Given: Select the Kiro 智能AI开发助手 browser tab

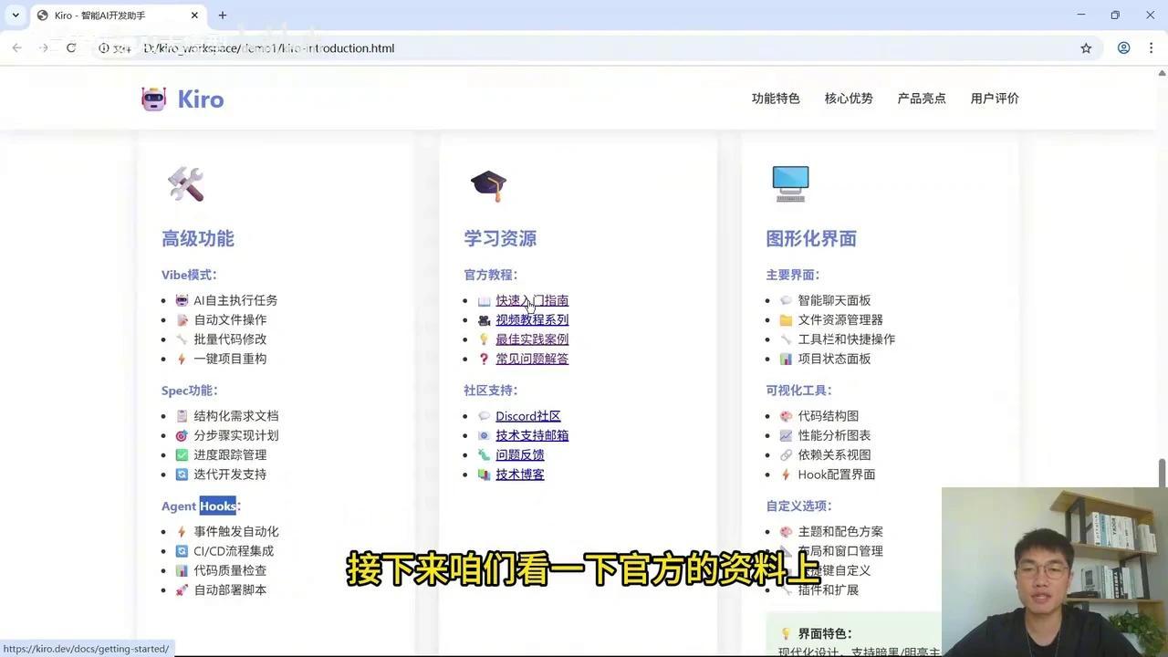Looking at the screenshot, I should pos(119,16).
